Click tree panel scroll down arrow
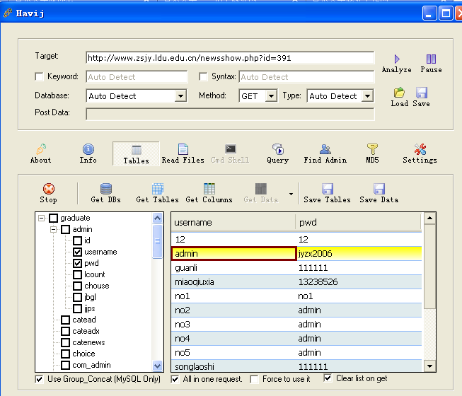Image resolution: width=462 pixels, height=396 pixels. click(157, 366)
